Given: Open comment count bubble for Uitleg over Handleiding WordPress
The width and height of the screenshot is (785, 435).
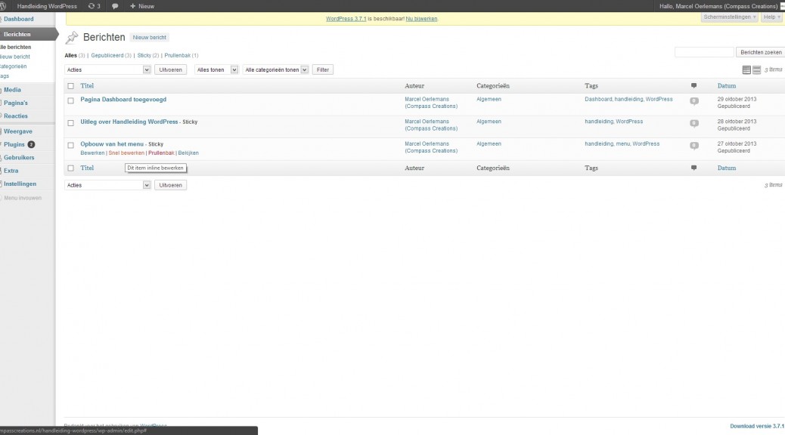Looking at the screenshot, I should 694,123.
